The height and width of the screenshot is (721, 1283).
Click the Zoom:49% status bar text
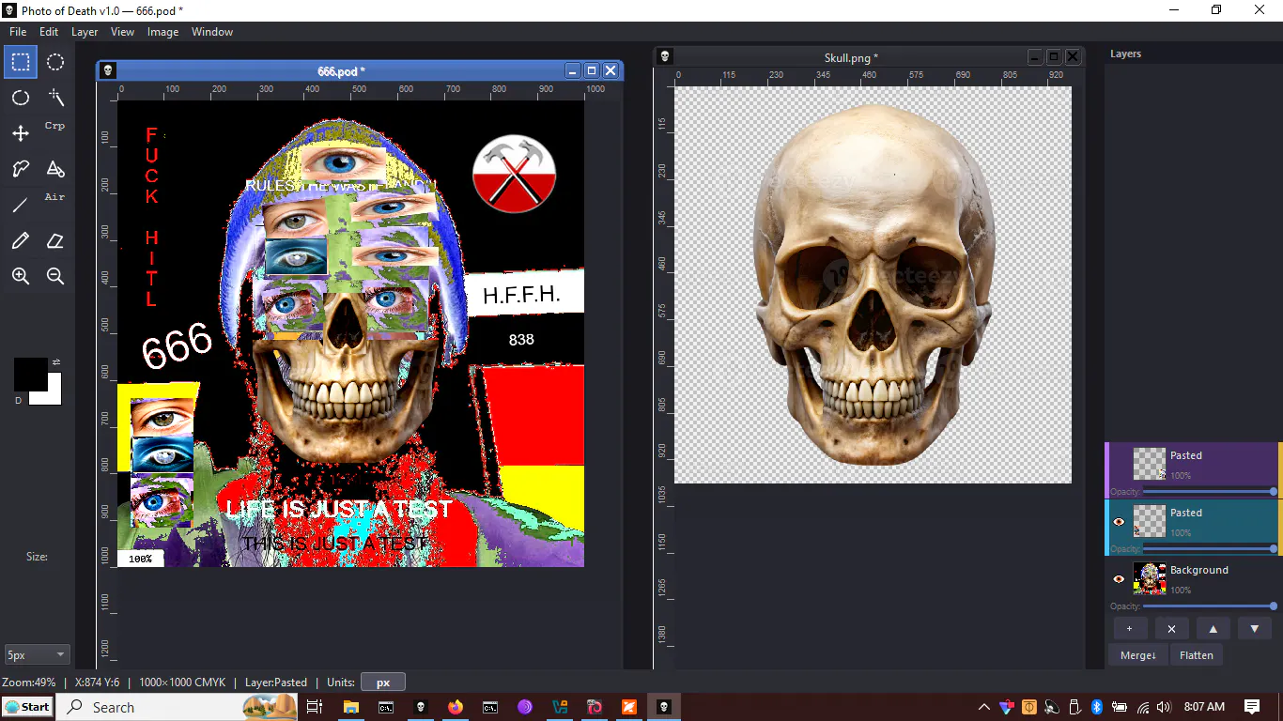click(29, 683)
